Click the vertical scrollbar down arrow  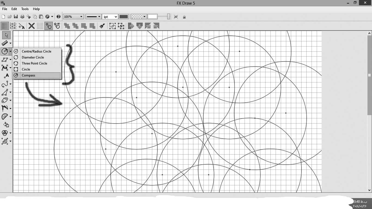(x=370, y=190)
